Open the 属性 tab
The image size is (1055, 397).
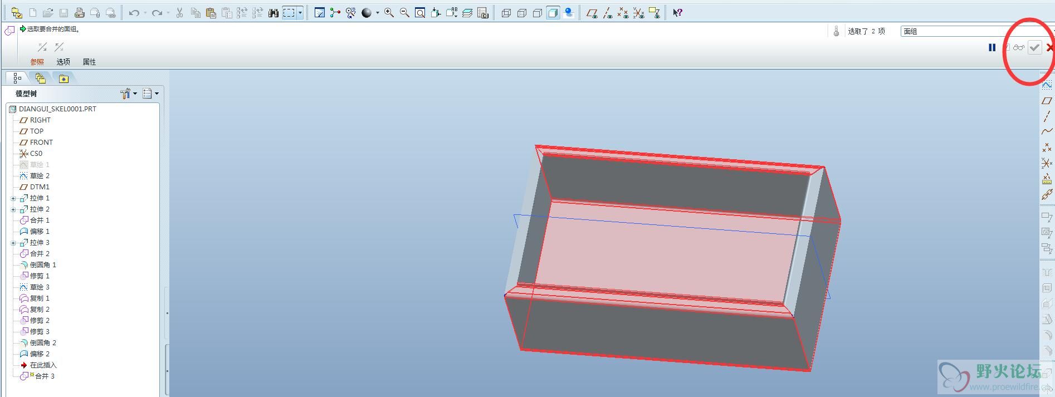pyautogui.click(x=89, y=62)
